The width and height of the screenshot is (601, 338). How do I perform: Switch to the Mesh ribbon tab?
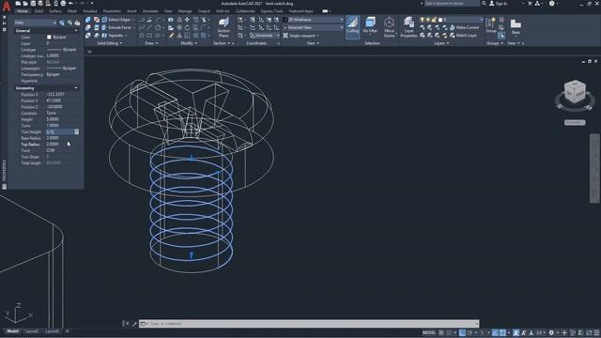click(72, 11)
